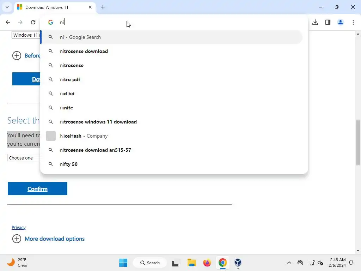The height and width of the screenshot is (271, 361).
Task: Open the Chrome three-dot menu
Action: point(353,22)
